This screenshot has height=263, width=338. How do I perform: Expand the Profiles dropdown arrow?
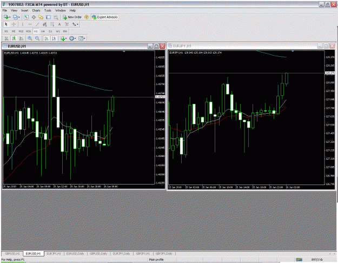point(19,17)
